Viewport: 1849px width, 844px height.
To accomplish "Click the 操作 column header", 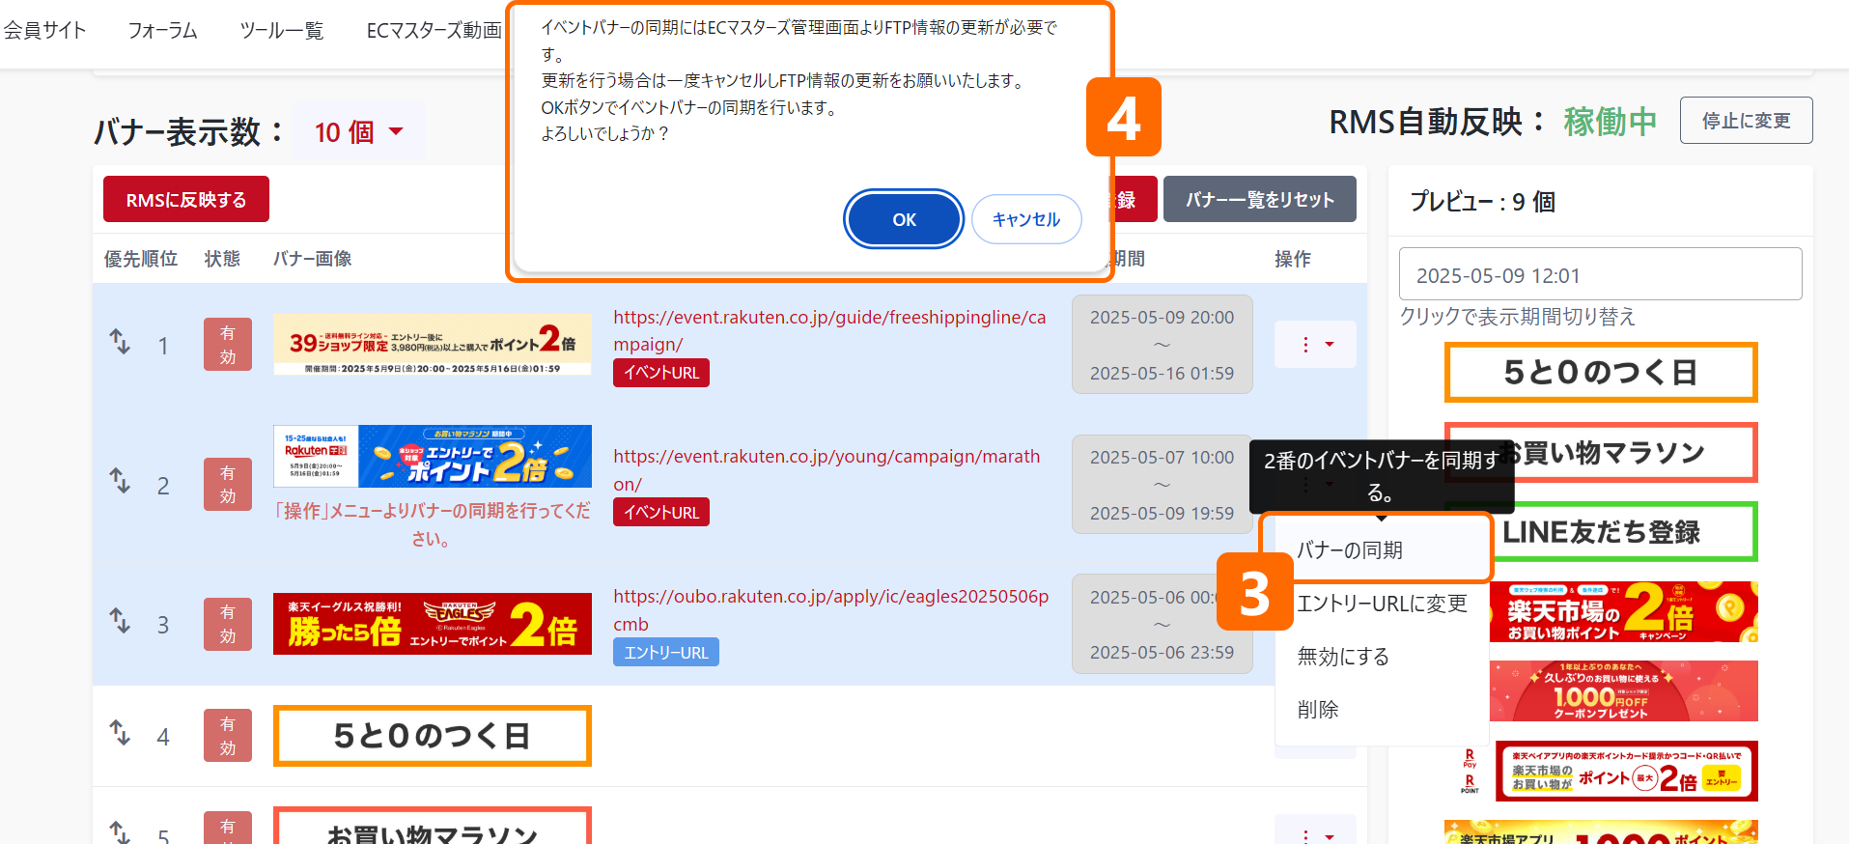I will click(x=1293, y=259).
